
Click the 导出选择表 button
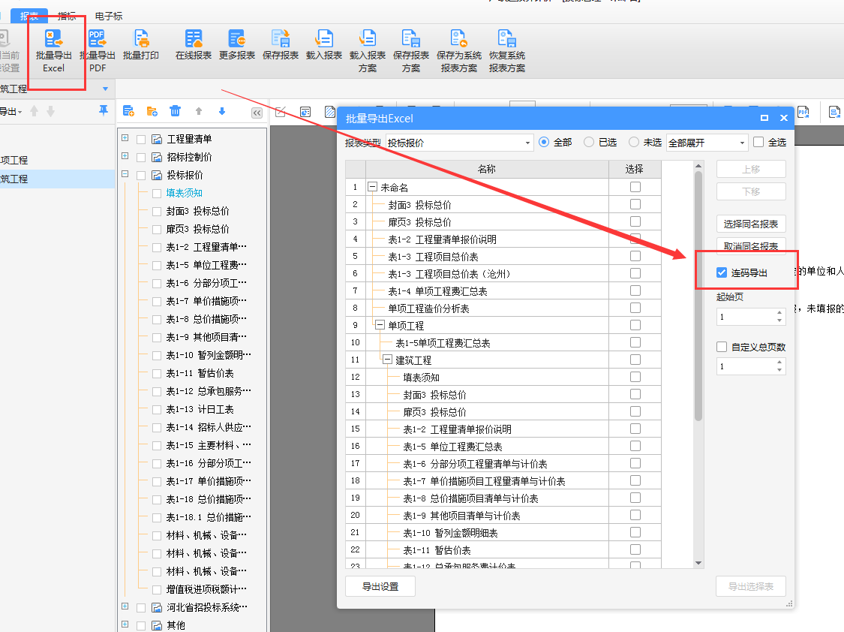[x=750, y=586]
